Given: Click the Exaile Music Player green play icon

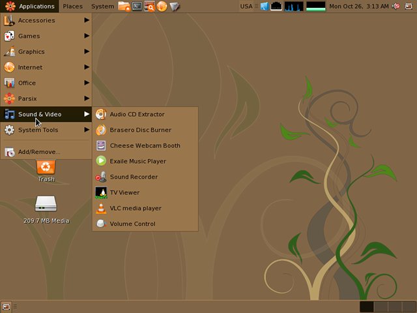Looking at the screenshot, I should tap(101, 161).
